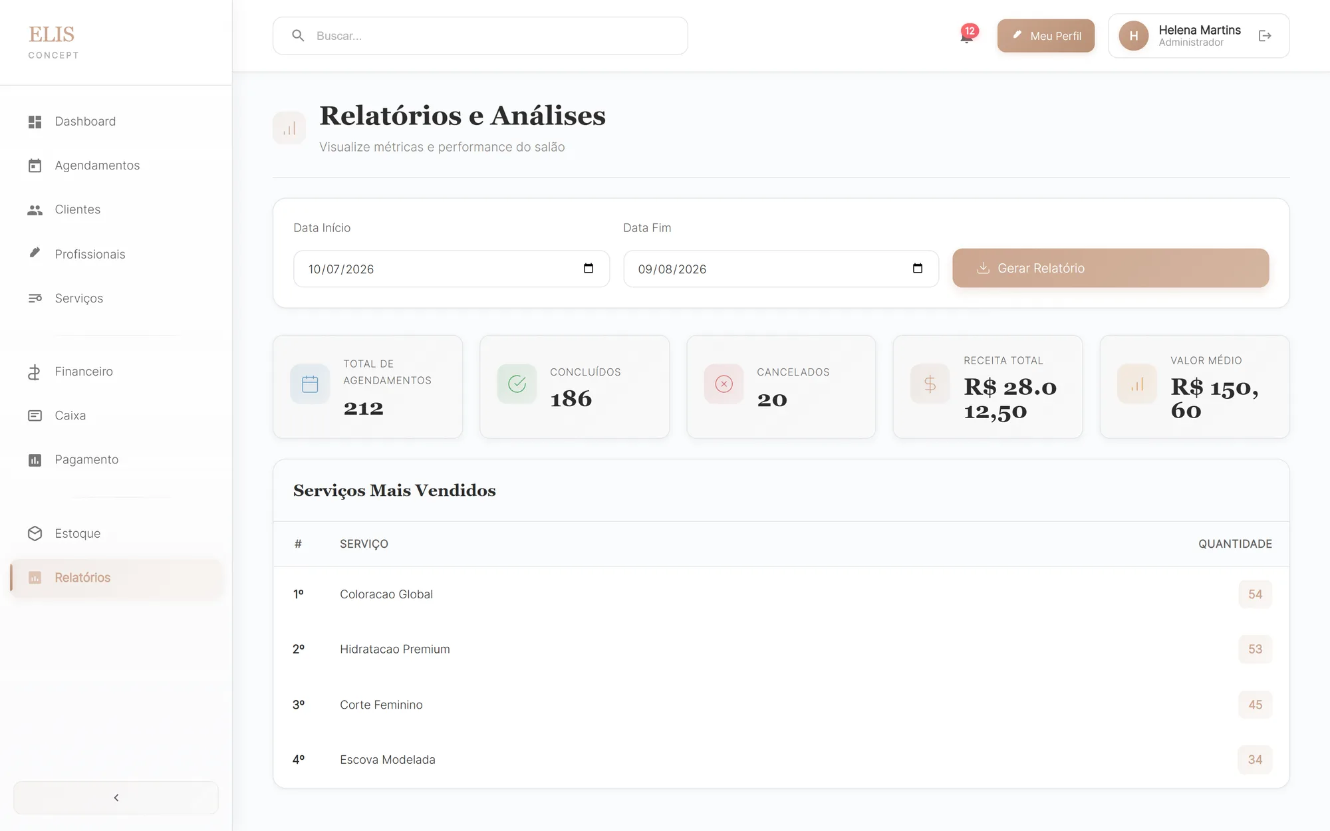Click the Coloracao Global service row

(x=781, y=594)
